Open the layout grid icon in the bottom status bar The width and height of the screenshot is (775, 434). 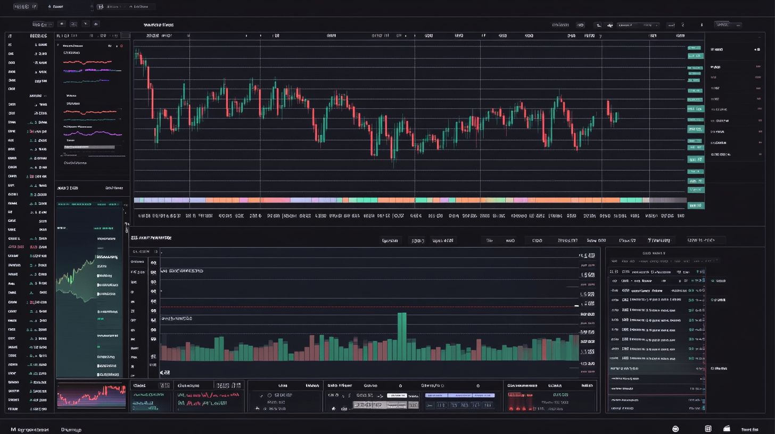point(708,428)
